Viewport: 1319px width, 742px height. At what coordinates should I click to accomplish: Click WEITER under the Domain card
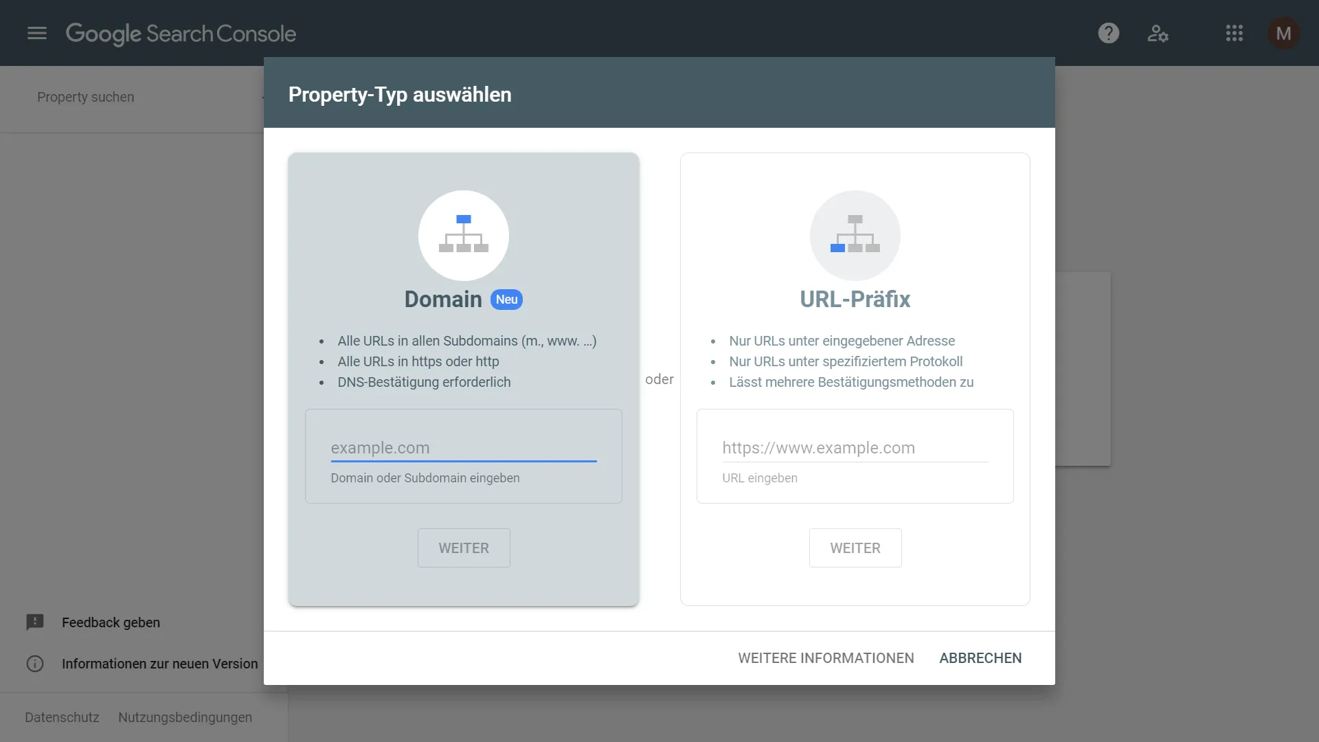(x=464, y=548)
